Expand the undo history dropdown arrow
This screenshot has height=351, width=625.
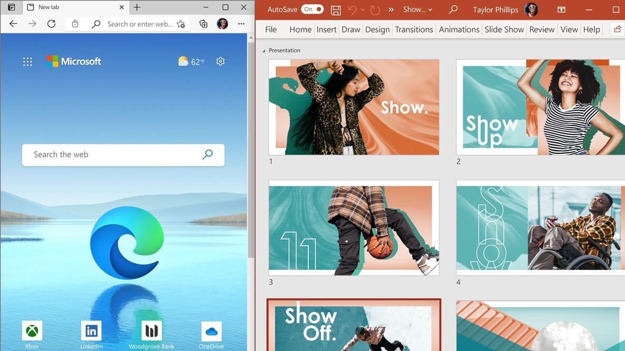[x=363, y=9]
